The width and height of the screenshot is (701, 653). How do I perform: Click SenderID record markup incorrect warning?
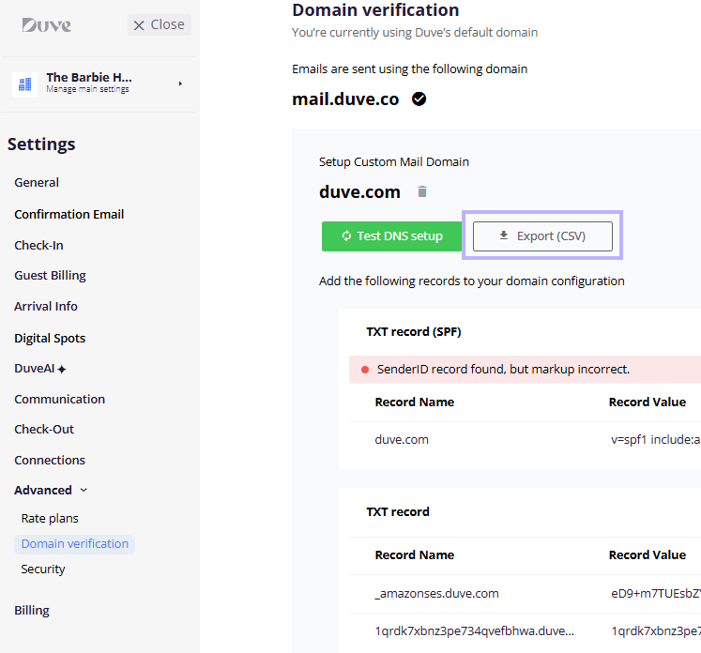pos(525,369)
